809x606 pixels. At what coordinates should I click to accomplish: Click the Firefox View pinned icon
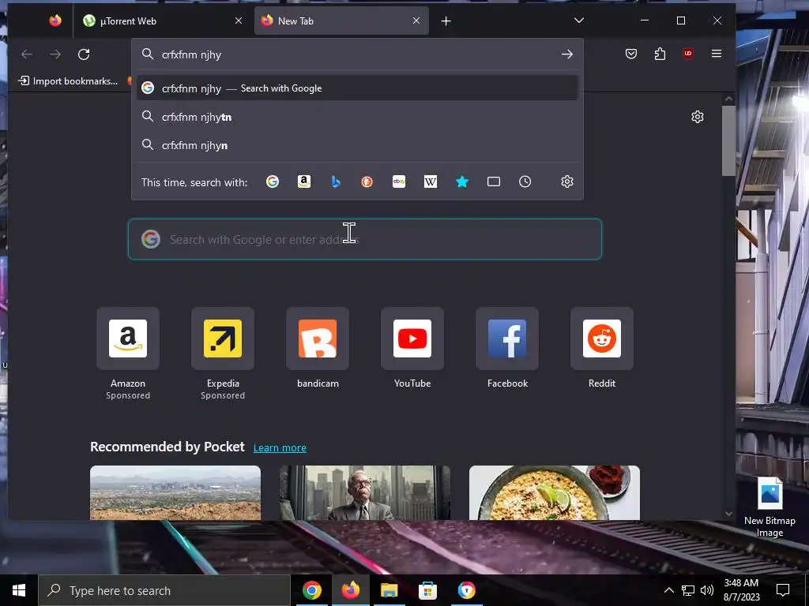[x=55, y=21]
